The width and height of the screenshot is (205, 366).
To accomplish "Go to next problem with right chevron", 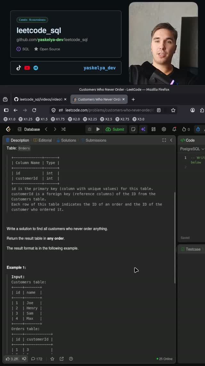I will pyautogui.click(x=55, y=129).
